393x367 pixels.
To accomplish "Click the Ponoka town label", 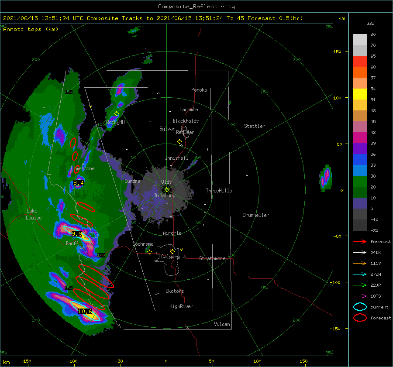I will point(199,90).
